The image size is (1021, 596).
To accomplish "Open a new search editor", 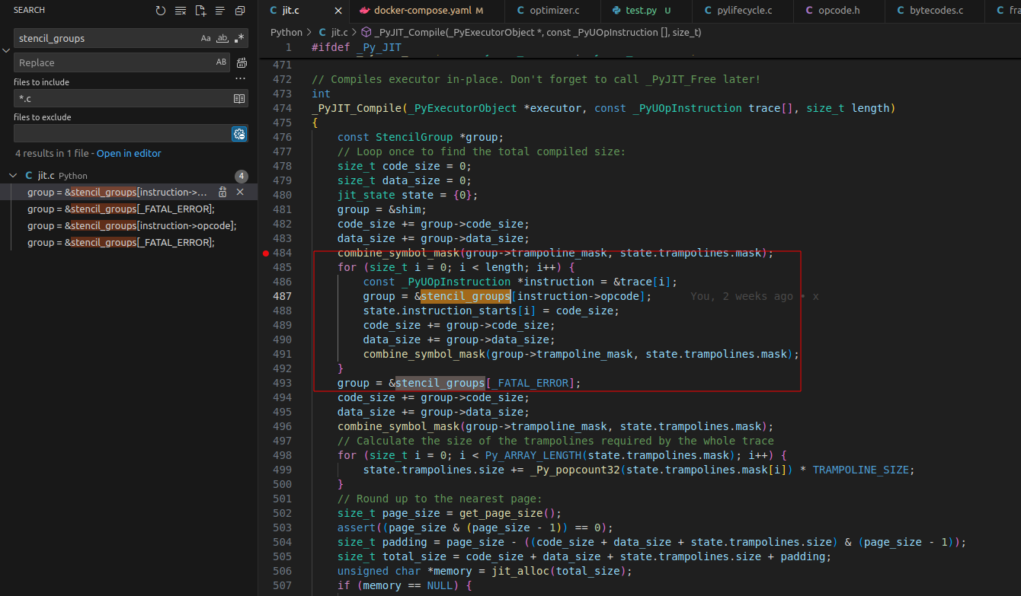I will [x=200, y=11].
